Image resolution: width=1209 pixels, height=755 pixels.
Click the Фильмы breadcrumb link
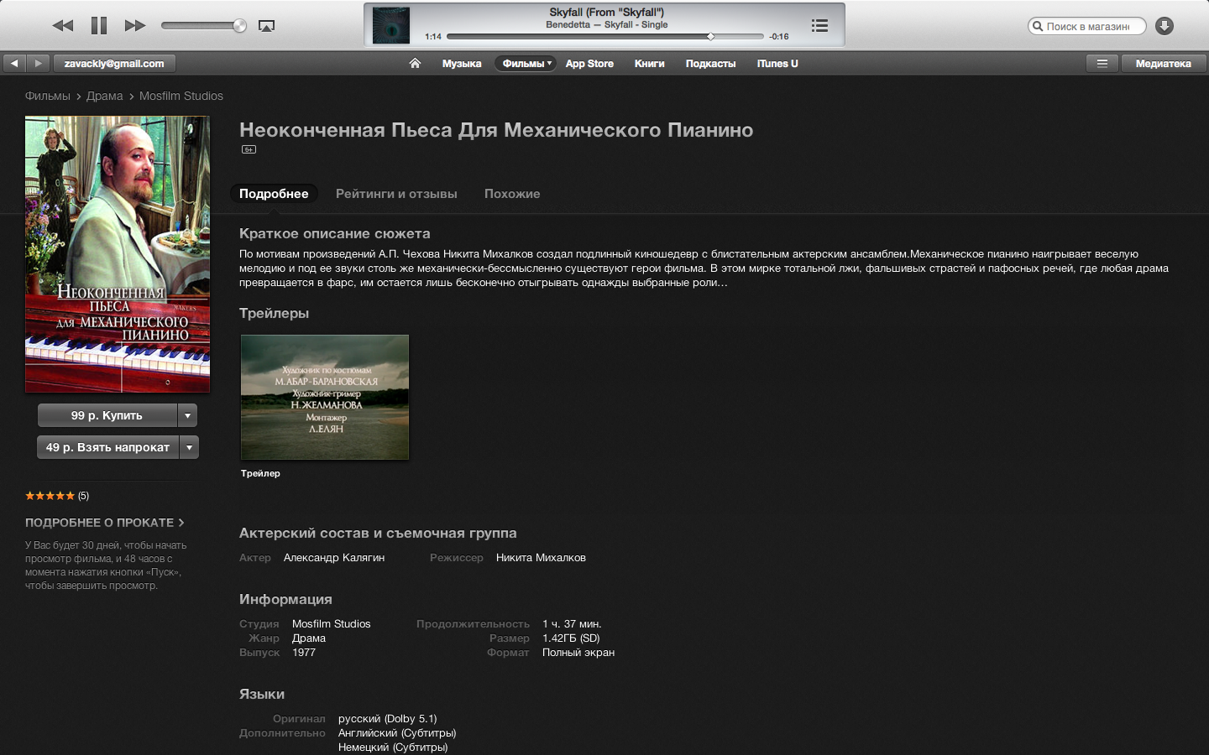(48, 96)
